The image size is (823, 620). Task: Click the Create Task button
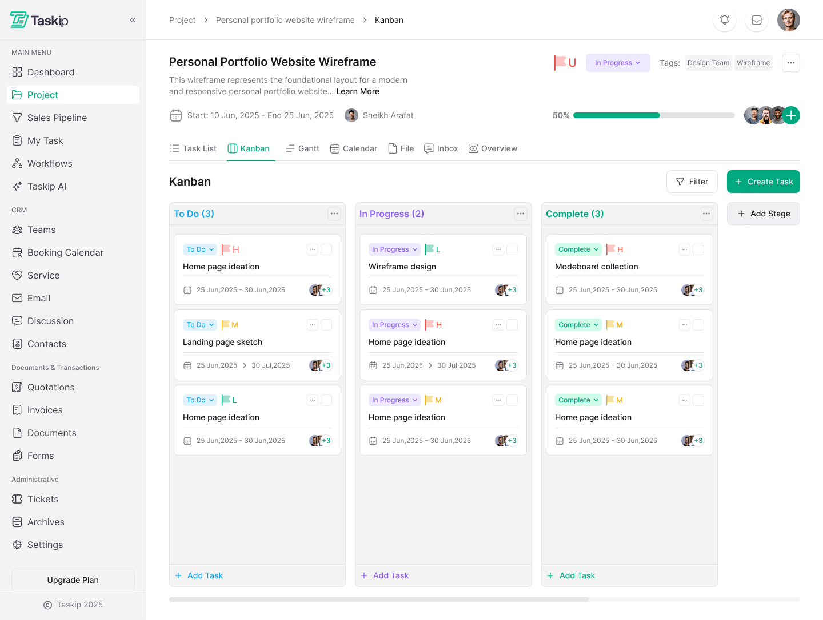(x=763, y=182)
